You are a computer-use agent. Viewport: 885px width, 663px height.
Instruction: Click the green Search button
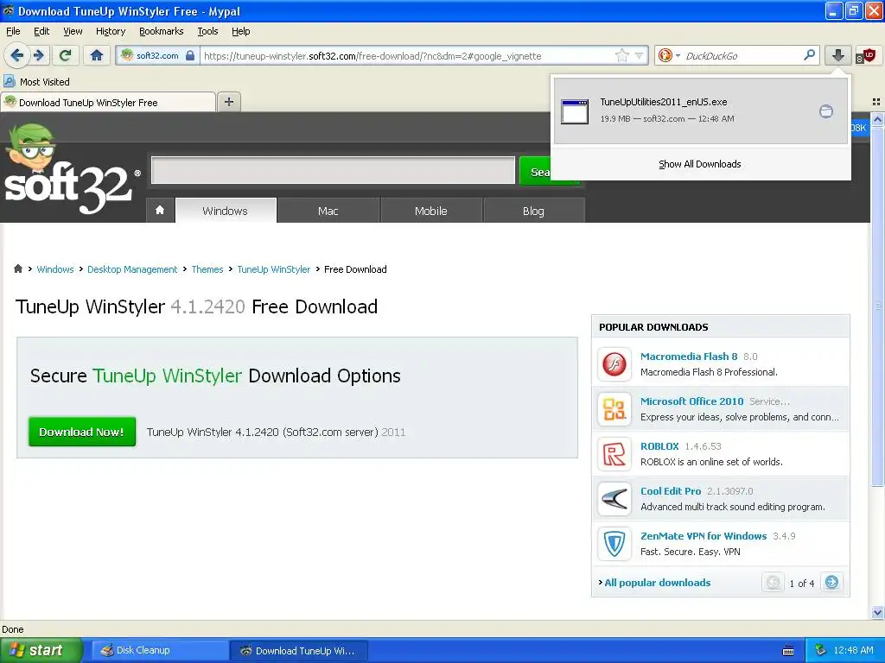[x=536, y=172]
